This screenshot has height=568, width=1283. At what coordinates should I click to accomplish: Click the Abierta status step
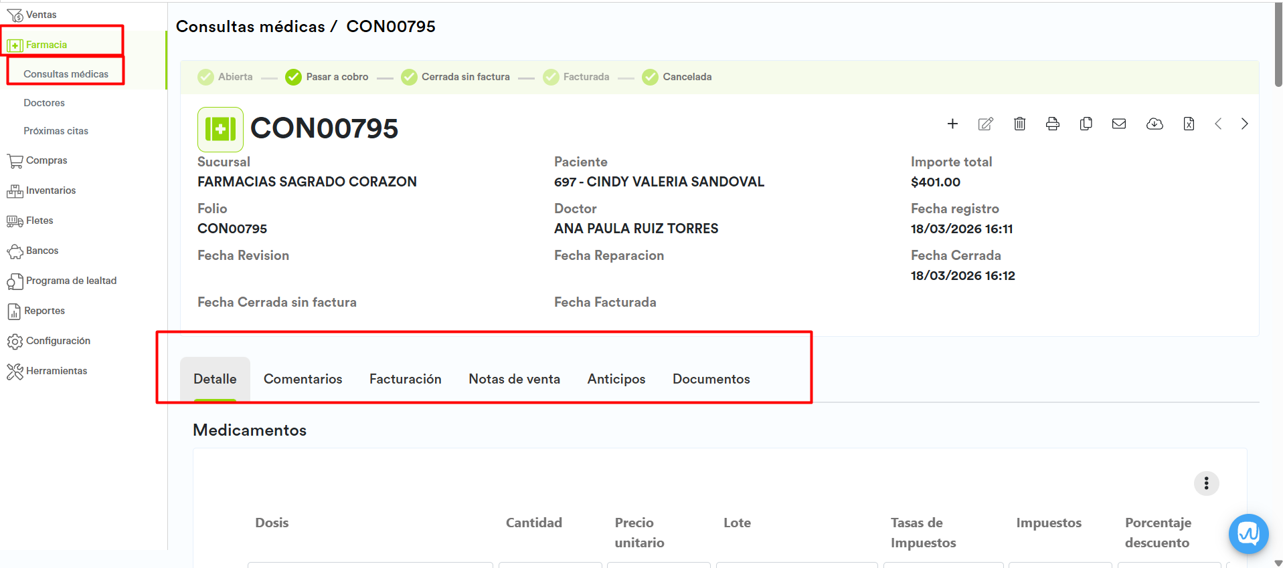tap(226, 77)
